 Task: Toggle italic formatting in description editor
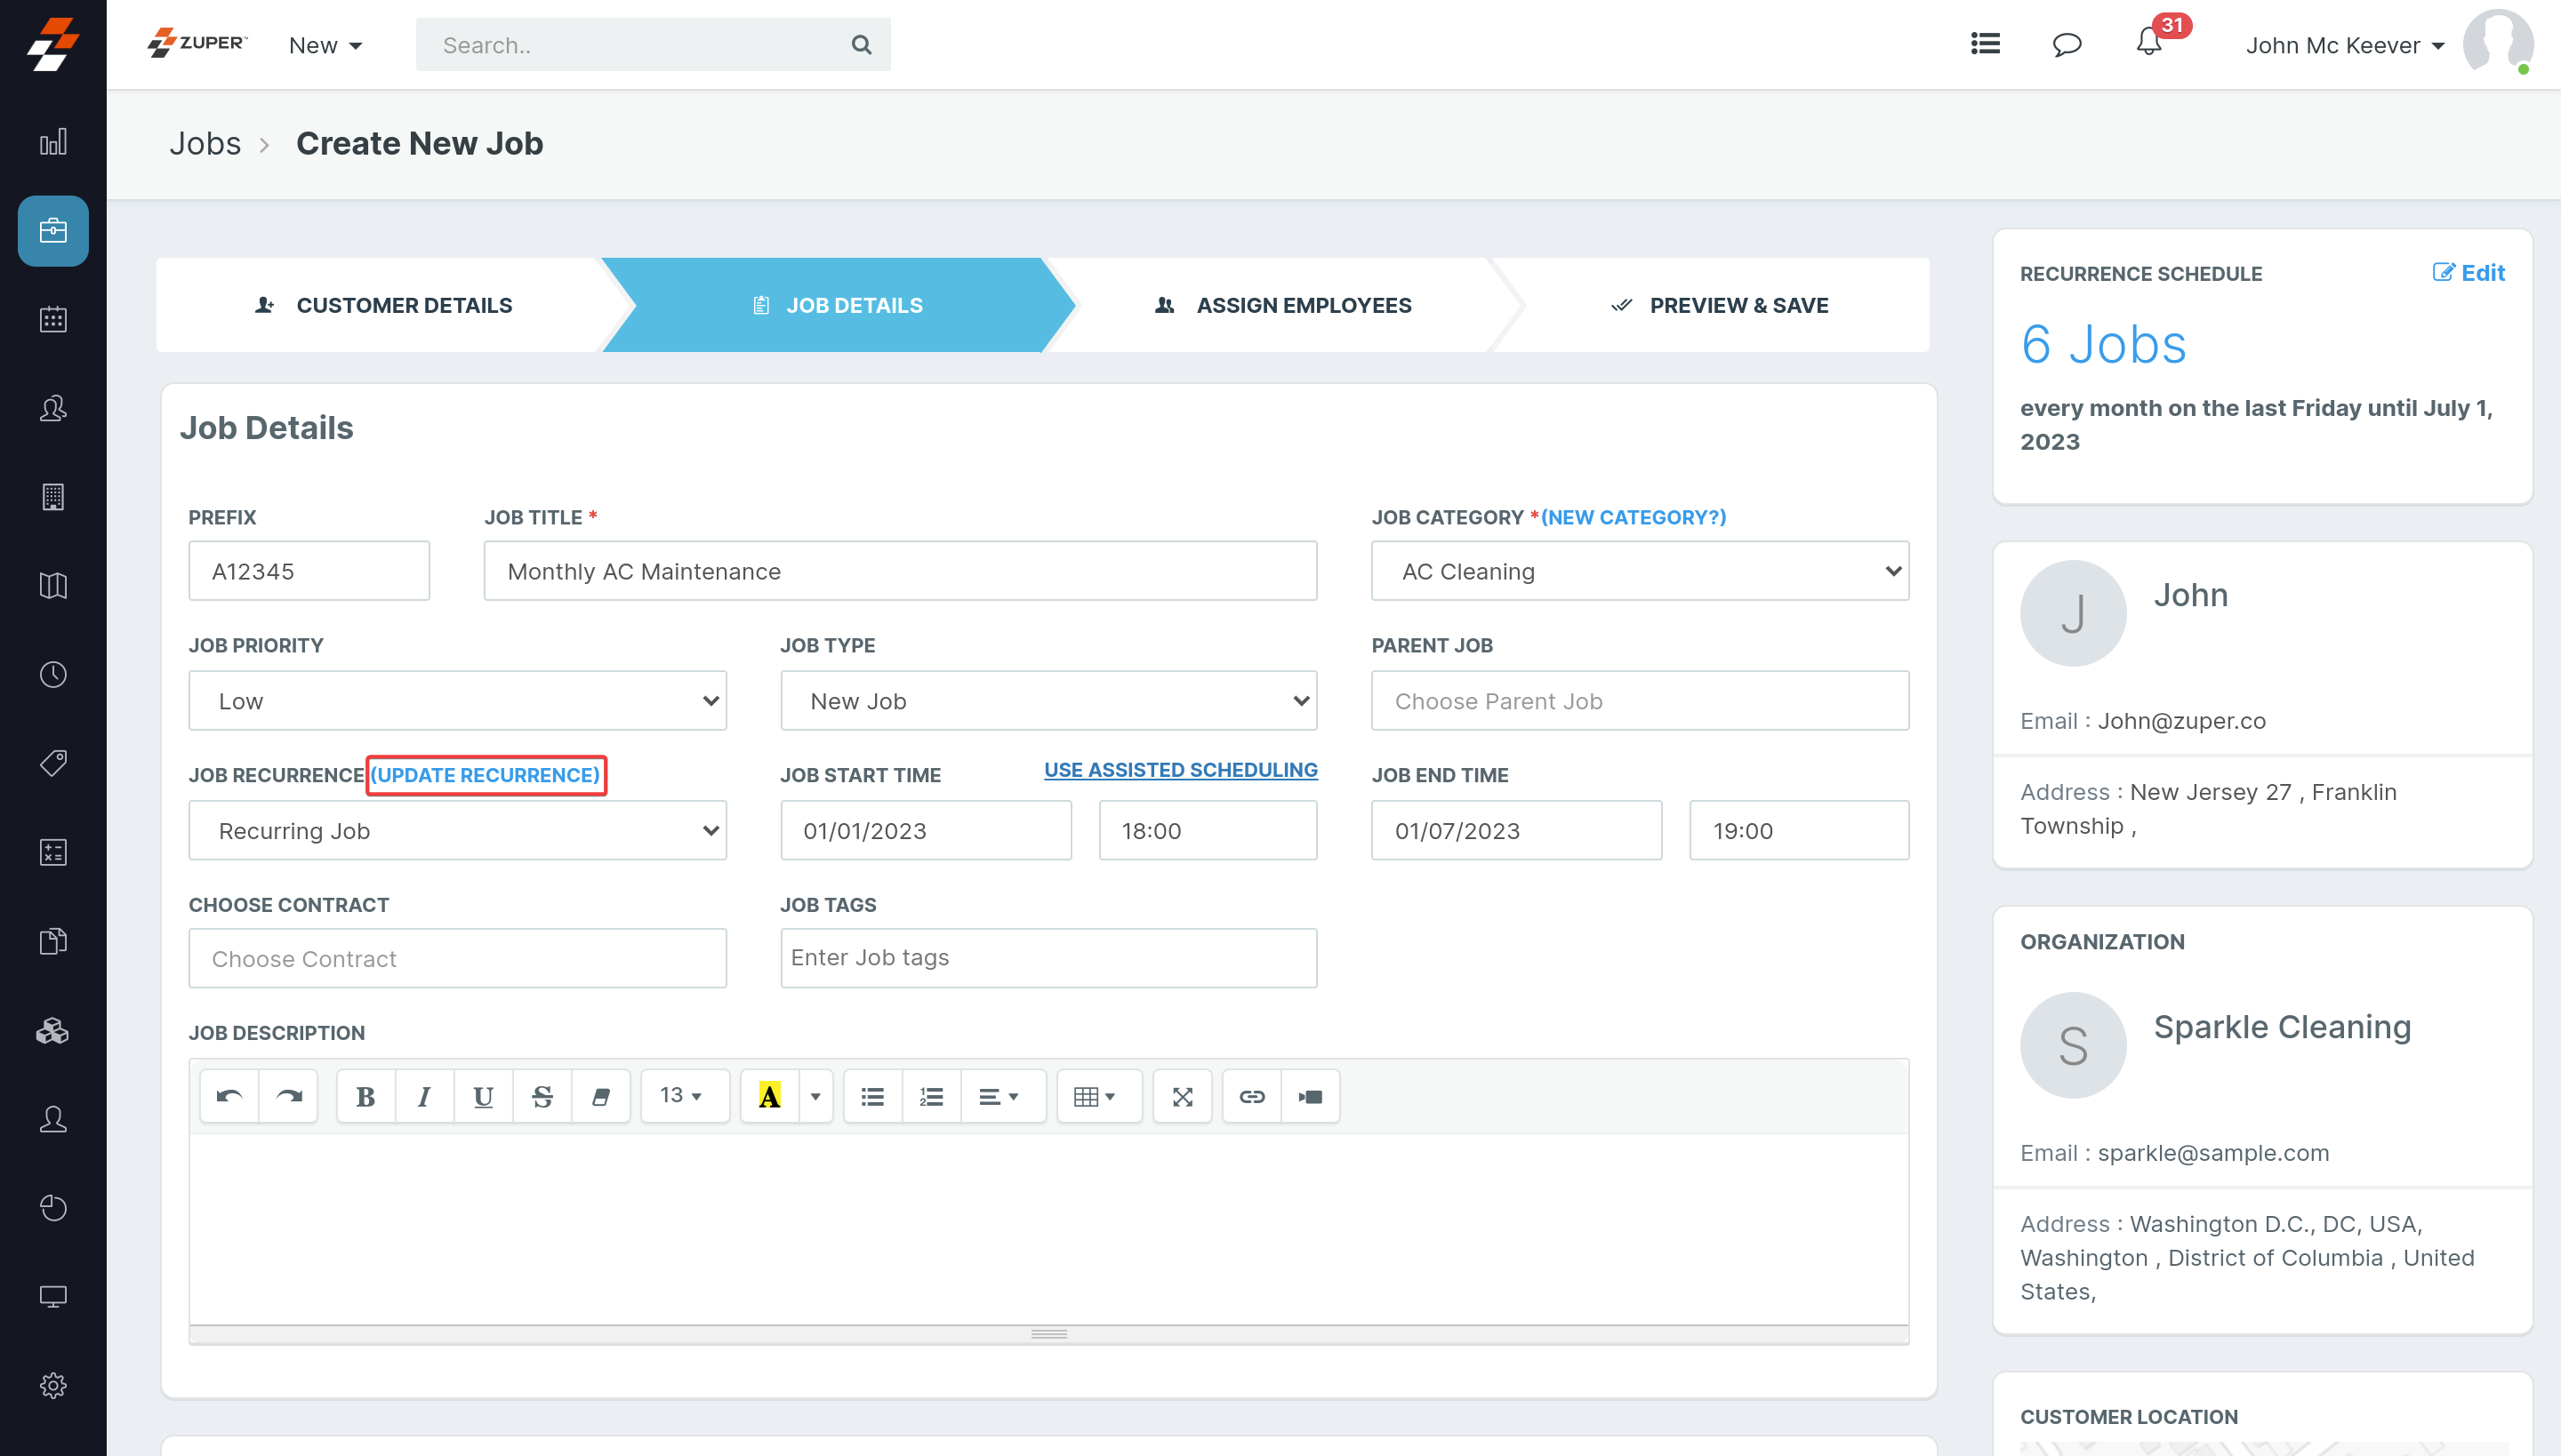424,1097
